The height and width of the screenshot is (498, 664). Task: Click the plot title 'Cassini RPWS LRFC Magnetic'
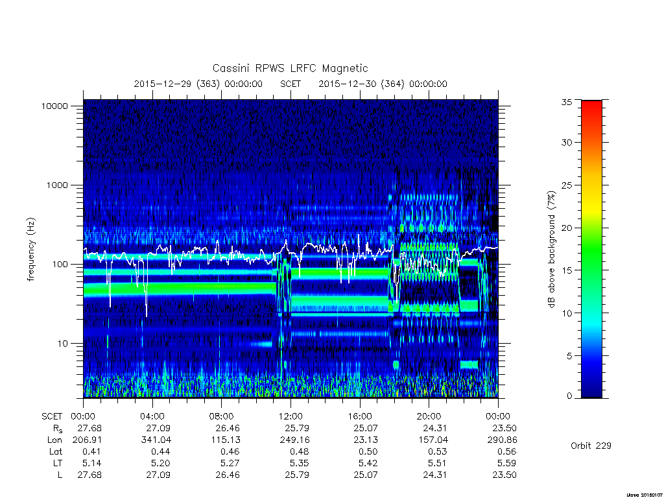[x=290, y=68]
